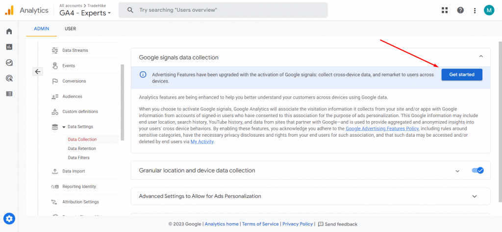
Task: Click the "Google signals data collection" heading
Action: [x=178, y=58]
